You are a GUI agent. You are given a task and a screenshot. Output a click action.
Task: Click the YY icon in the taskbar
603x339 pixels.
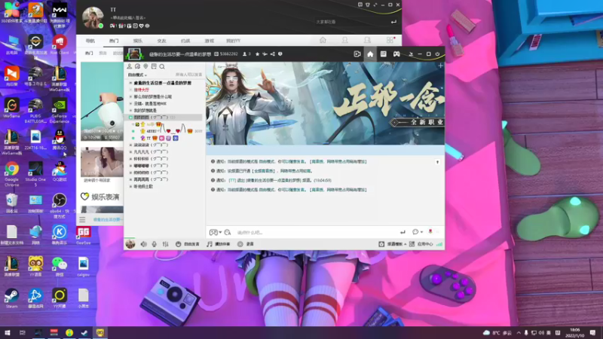point(100,332)
